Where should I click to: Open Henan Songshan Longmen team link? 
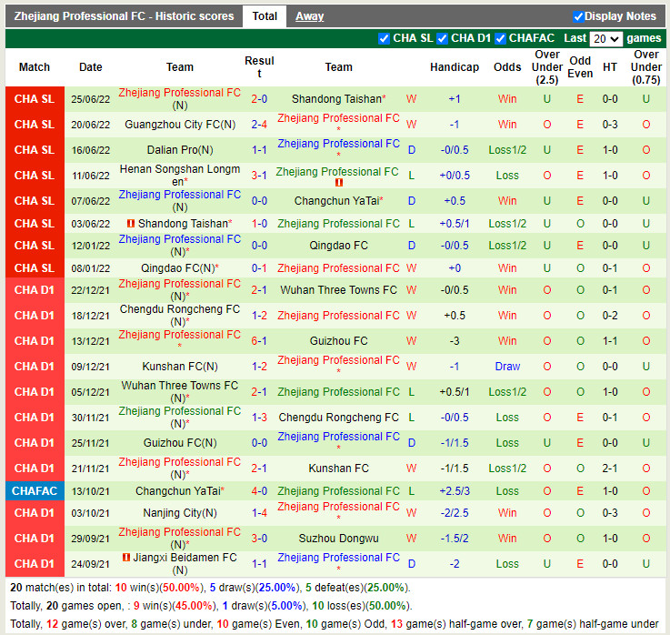(180, 176)
